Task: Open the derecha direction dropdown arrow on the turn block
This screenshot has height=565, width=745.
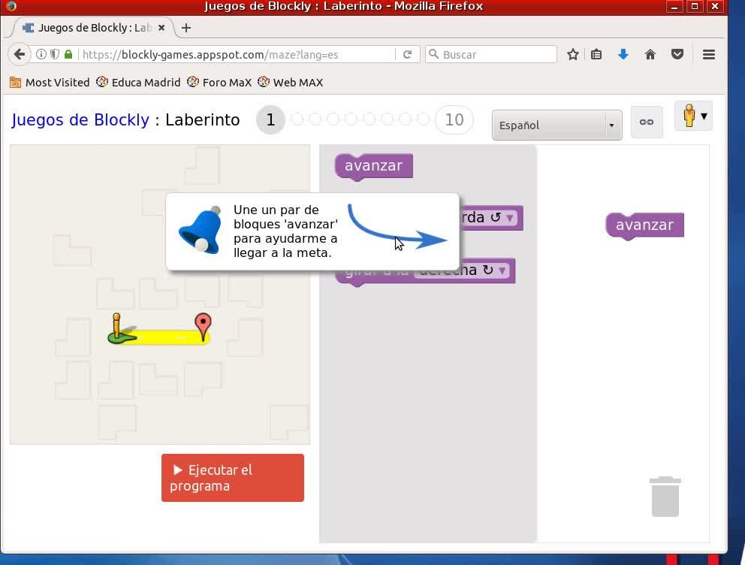Action: tap(502, 270)
